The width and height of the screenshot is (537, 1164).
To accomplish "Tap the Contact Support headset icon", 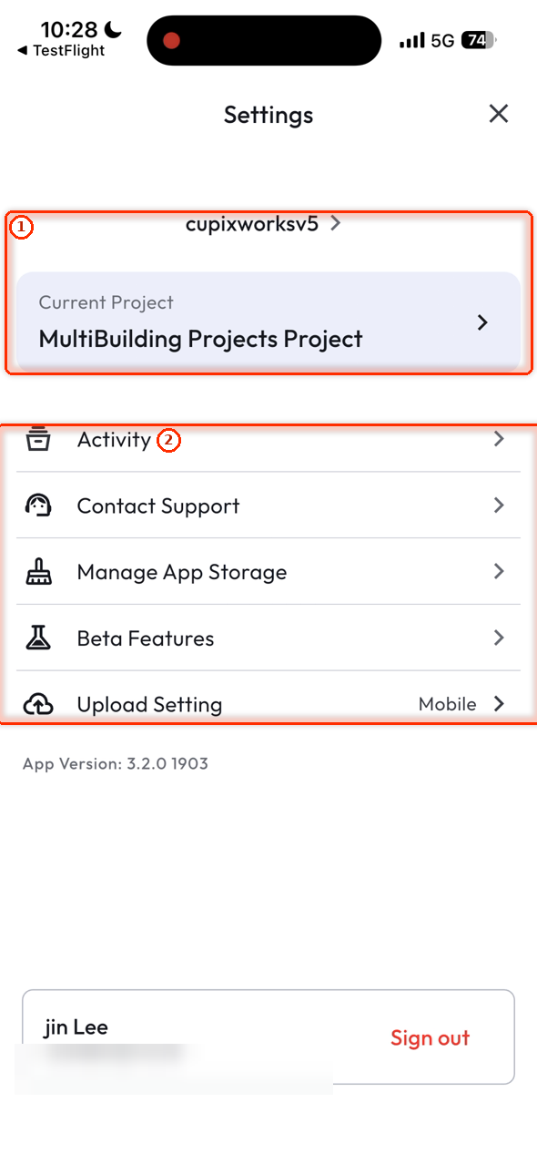I will pos(37,505).
